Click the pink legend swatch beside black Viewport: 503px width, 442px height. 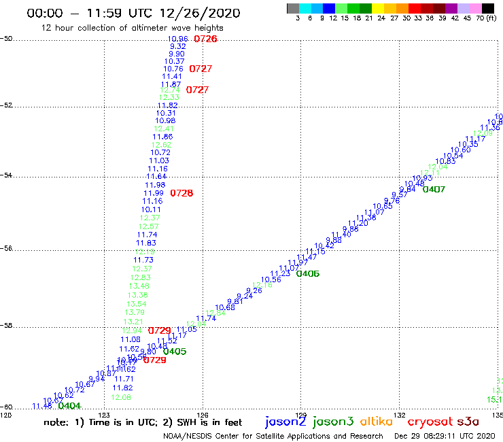(476, 8)
